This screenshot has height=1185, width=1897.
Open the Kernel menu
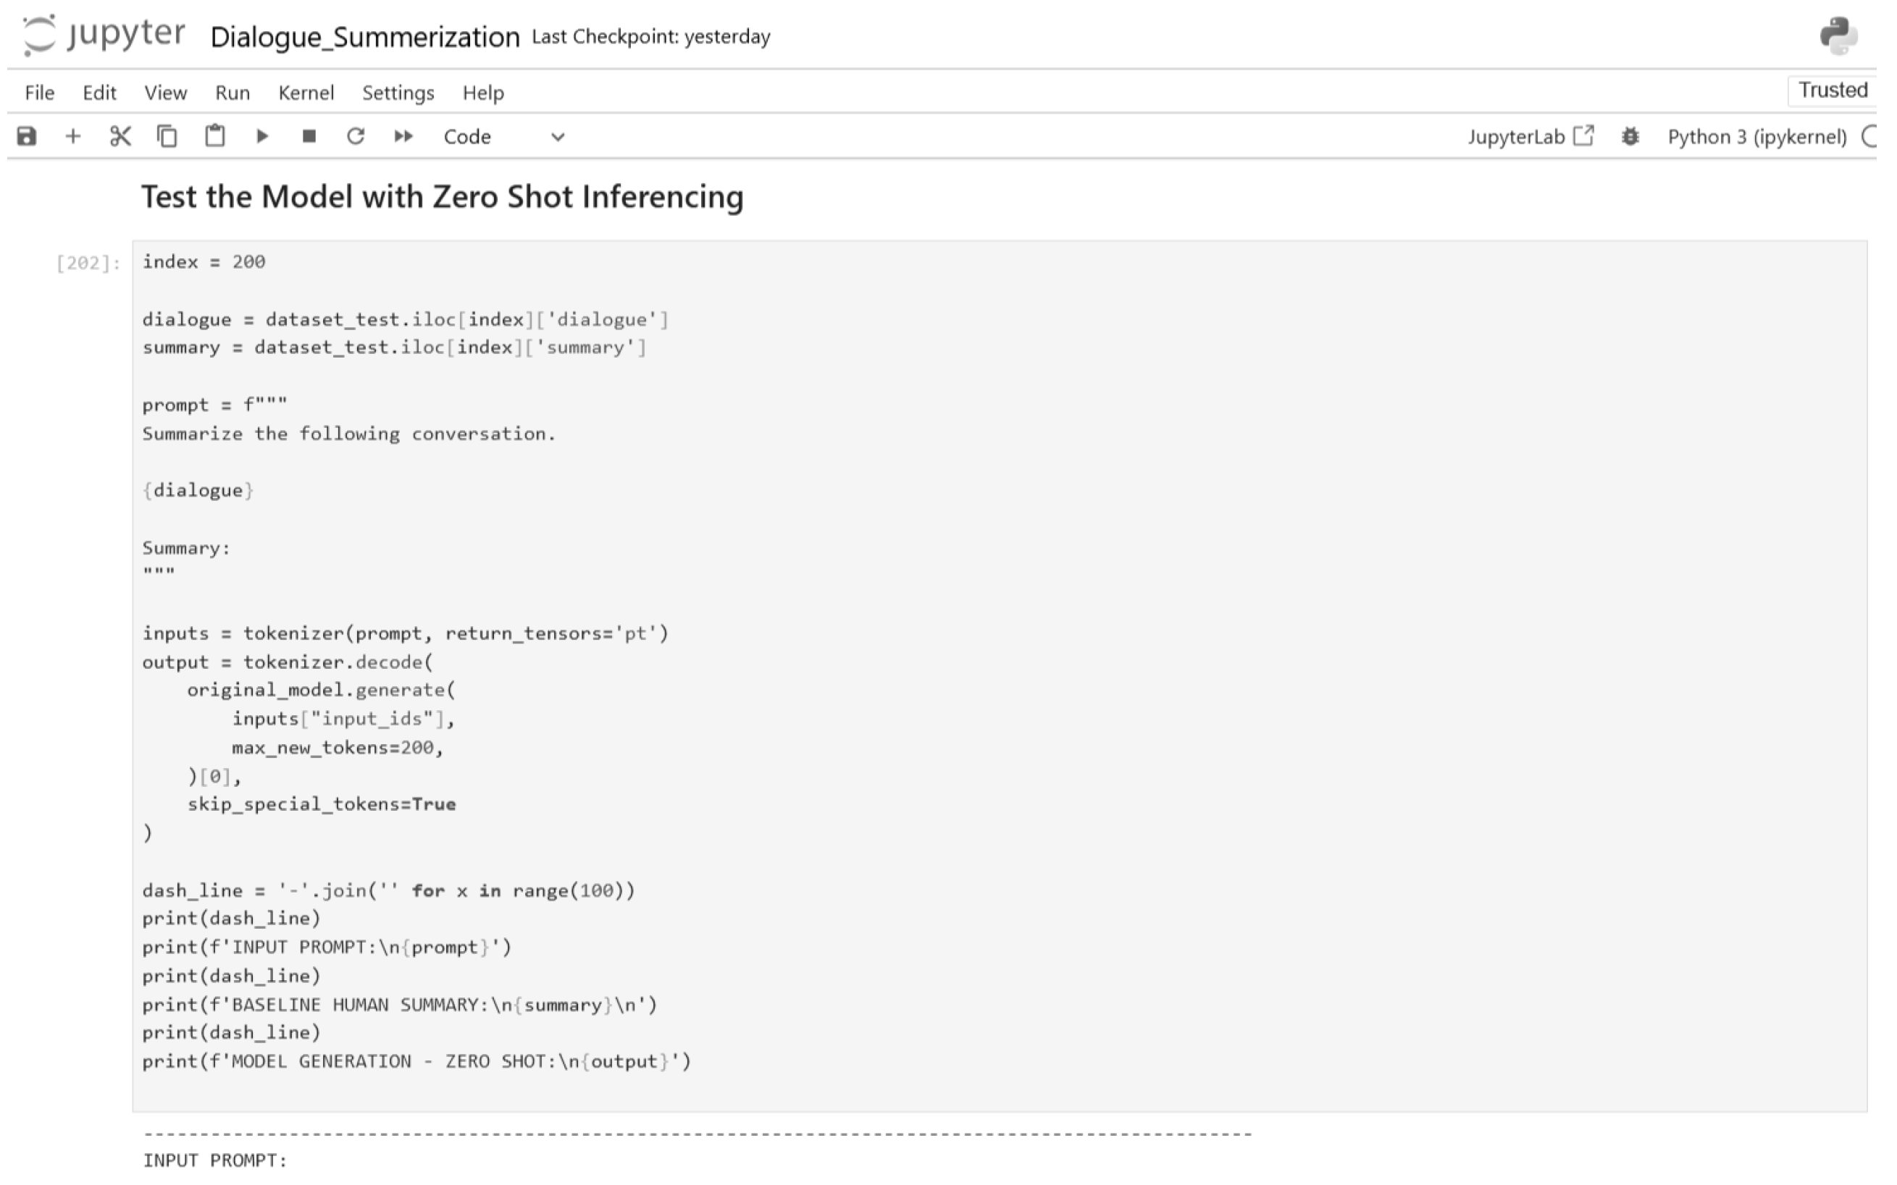306,93
